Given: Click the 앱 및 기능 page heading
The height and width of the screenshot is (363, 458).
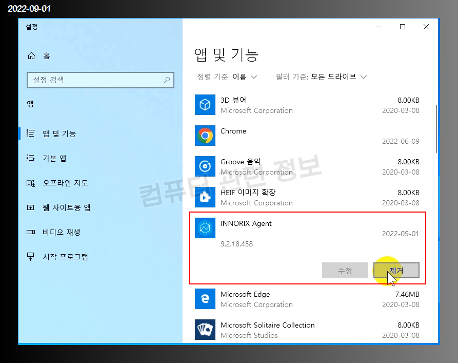Looking at the screenshot, I should (226, 55).
